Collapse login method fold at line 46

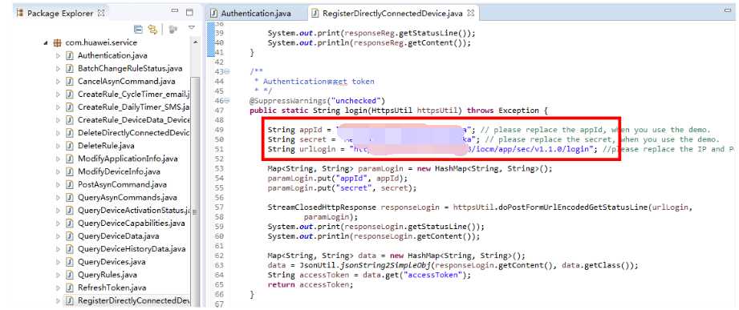[x=227, y=101]
